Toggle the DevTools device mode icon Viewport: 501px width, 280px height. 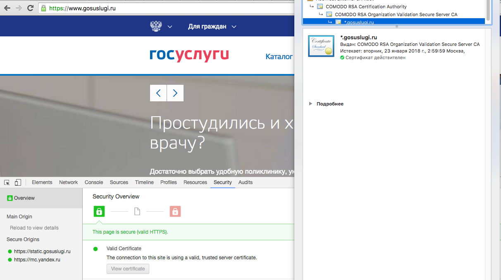tap(18, 182)
